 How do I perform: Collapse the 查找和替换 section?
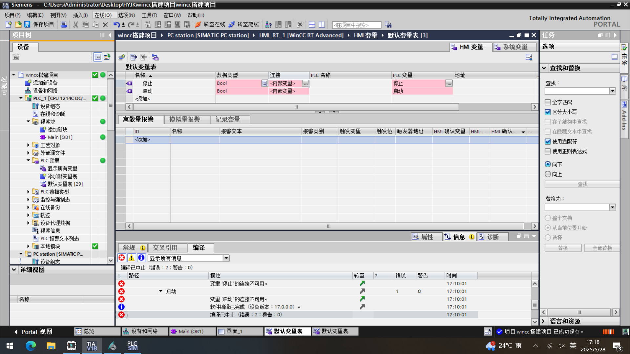click(544, 68)
